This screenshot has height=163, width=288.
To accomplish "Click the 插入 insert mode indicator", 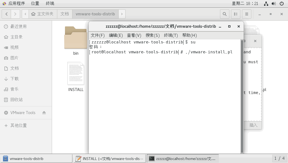I will (x=253, y=125).
